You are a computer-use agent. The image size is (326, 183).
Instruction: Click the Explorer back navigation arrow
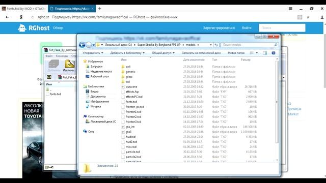tap(82, 45)
